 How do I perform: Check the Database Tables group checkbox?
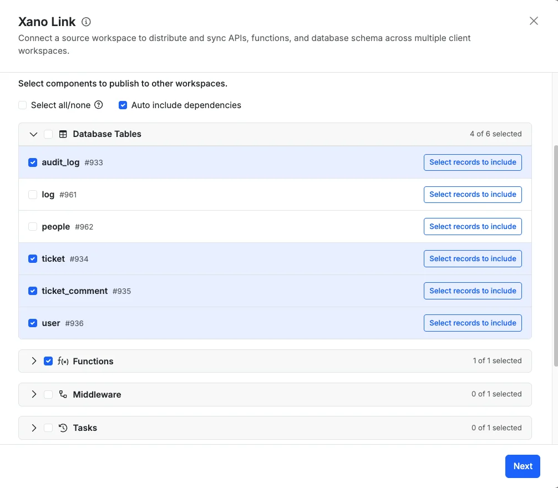tap(48, 134)
